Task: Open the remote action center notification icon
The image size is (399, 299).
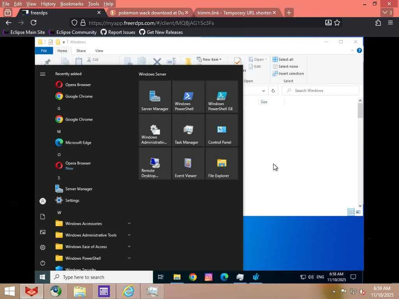Action: [x=353, y=277]
